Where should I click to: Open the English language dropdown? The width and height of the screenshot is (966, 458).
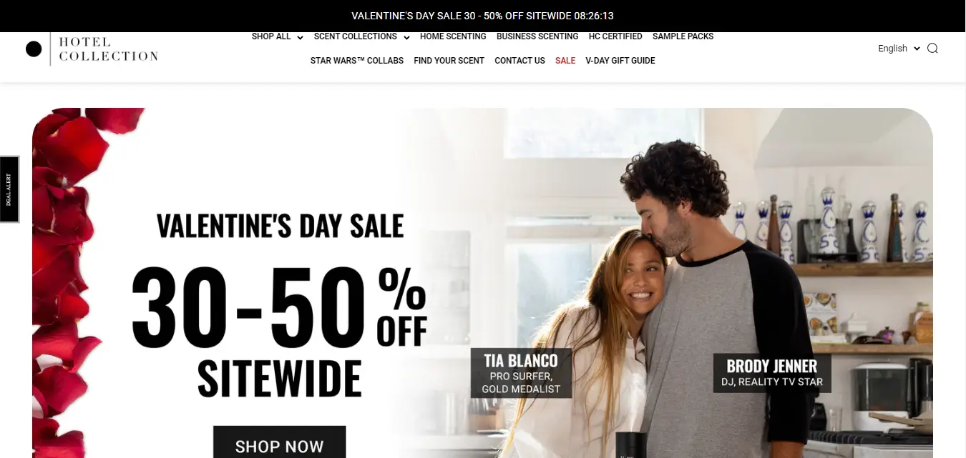(x=899, y=49)
